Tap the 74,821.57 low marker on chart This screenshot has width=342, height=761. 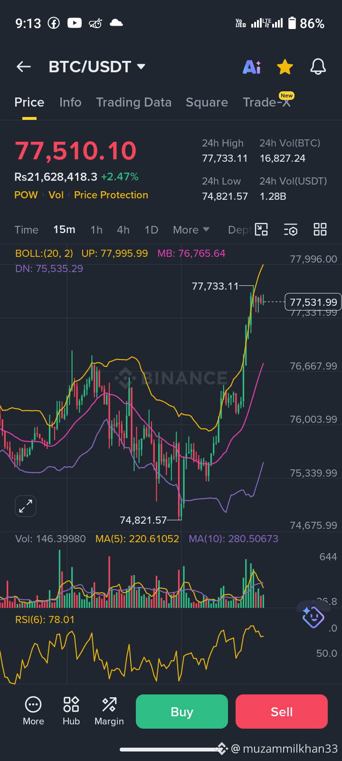[143, 520]
